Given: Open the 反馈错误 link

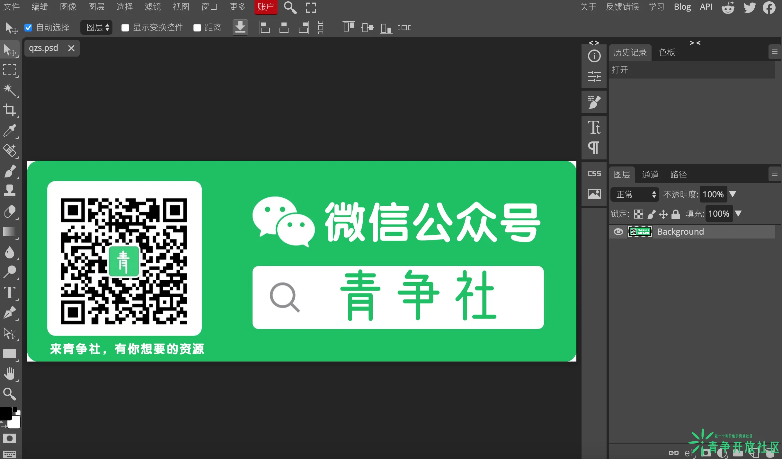Looking at the screenshot, I should tap(622, 7).
